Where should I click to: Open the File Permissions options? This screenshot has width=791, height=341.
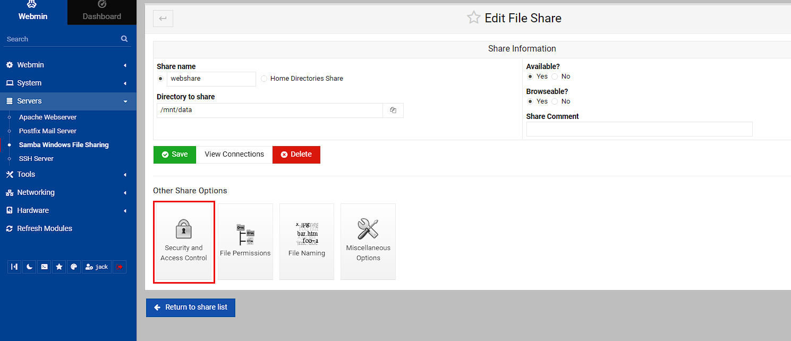coord(245,242)
